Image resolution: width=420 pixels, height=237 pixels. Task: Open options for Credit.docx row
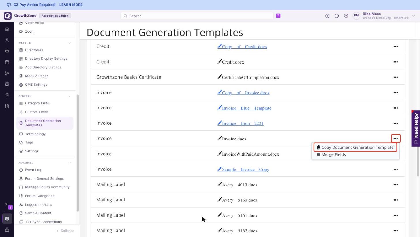click(x=396, y=62)
